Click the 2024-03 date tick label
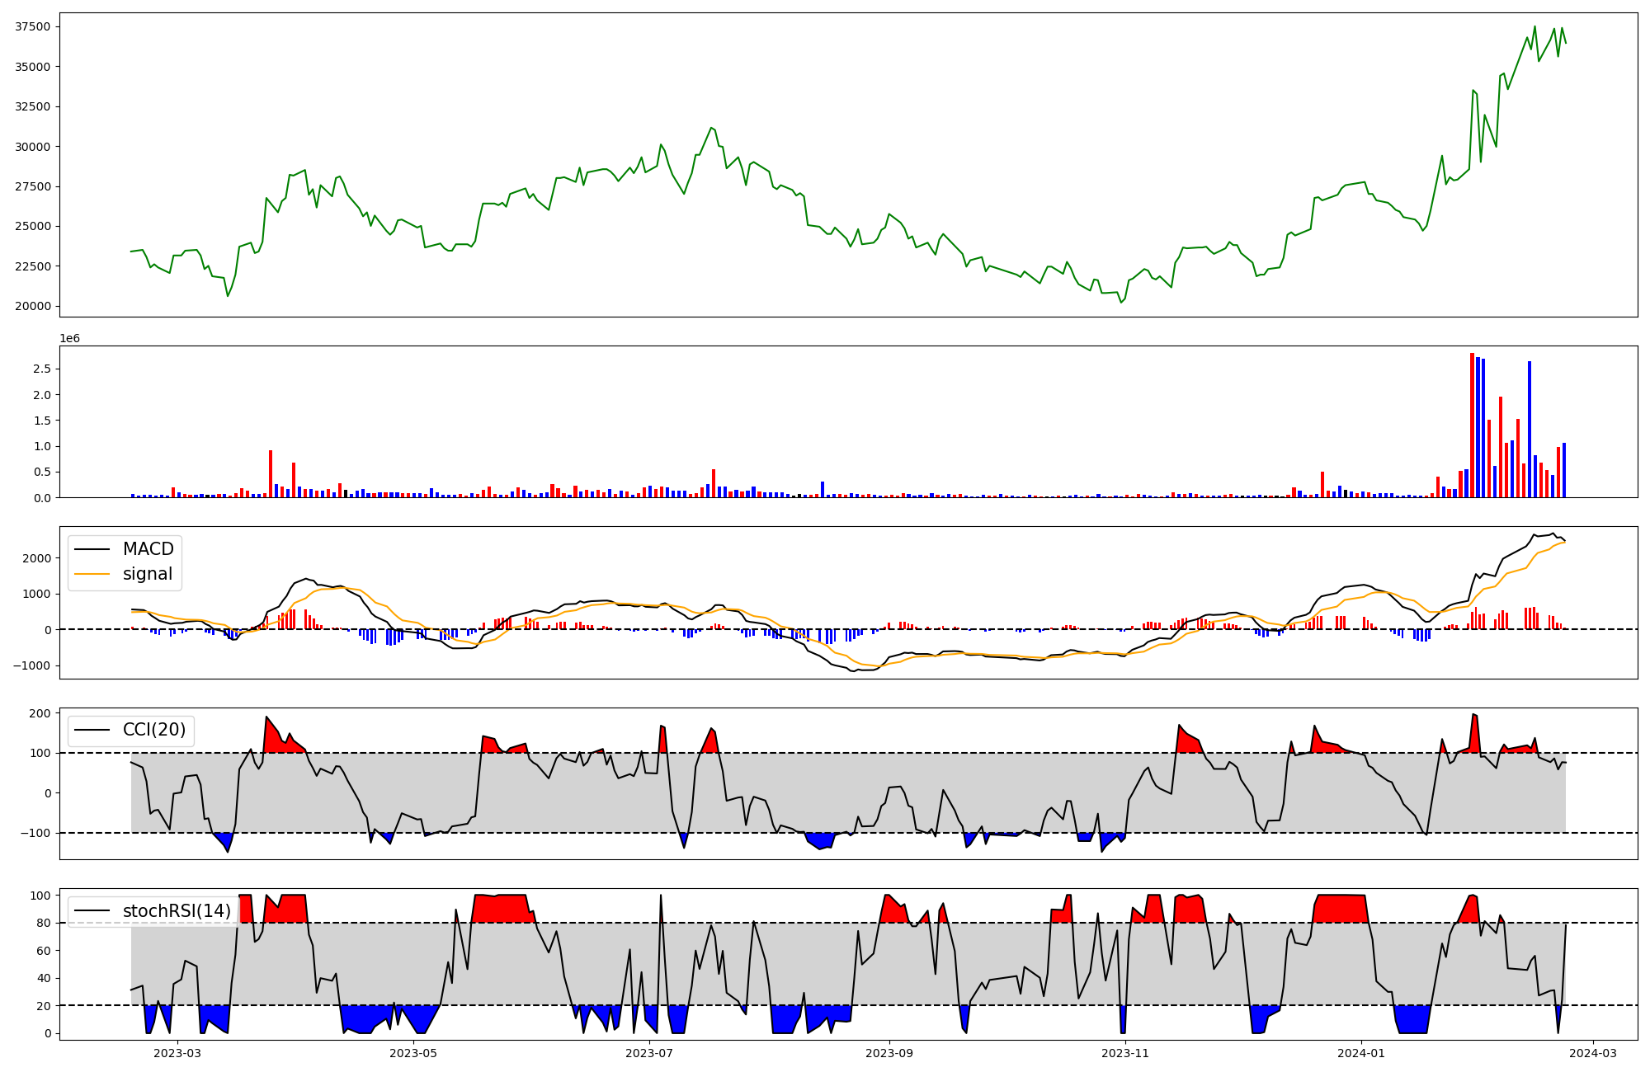1650x1072 pixels. coord(1592,1053)
